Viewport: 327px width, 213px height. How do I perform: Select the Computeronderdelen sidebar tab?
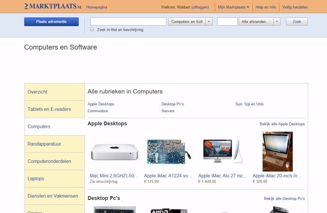pyautogui.click(x=55, y=161)
